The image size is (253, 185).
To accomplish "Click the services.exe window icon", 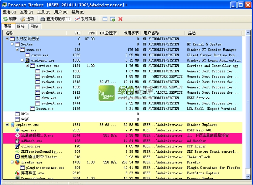I will [x=32, y=66].
